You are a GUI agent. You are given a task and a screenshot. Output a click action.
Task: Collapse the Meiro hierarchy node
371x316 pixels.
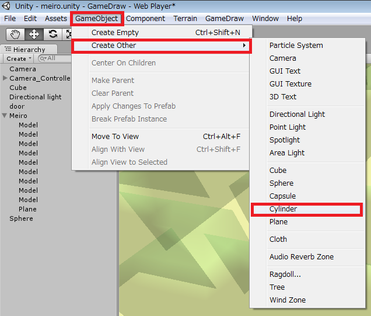pyautogui.click(x=5, y=116)
